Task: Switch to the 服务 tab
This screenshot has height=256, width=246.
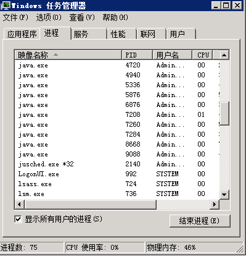Action: 89,34
